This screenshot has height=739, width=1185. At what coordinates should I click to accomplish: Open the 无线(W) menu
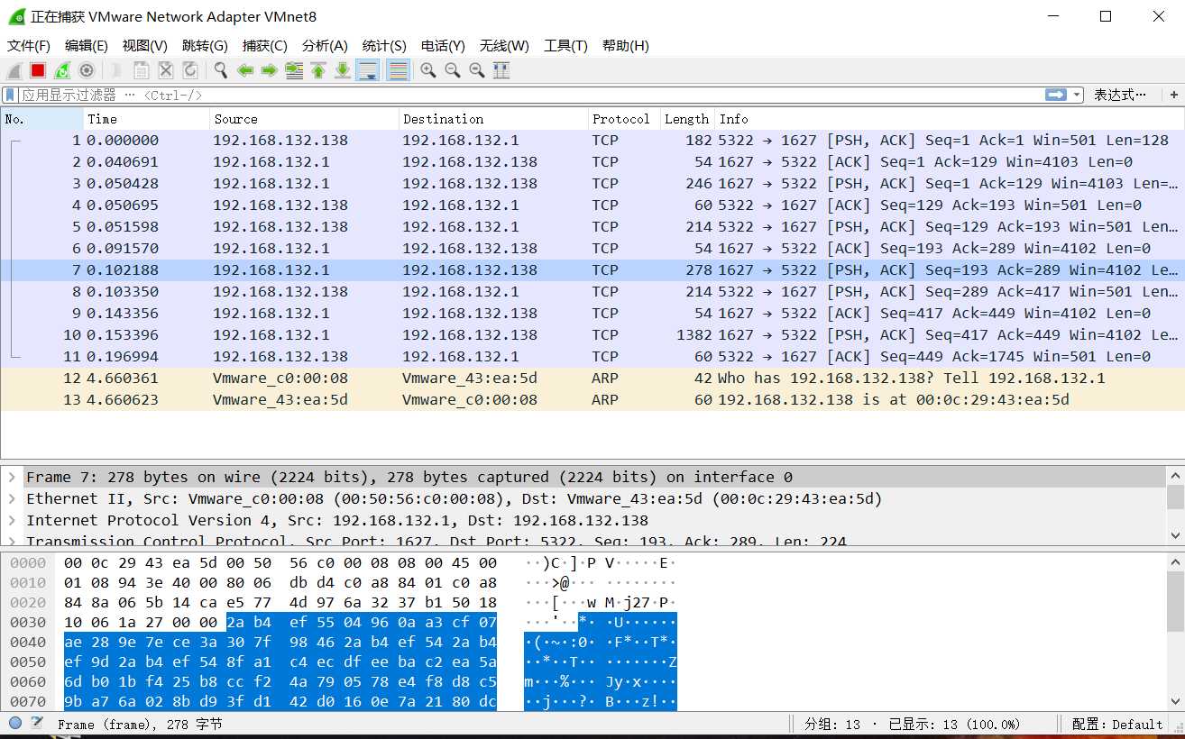coord(504,46)
